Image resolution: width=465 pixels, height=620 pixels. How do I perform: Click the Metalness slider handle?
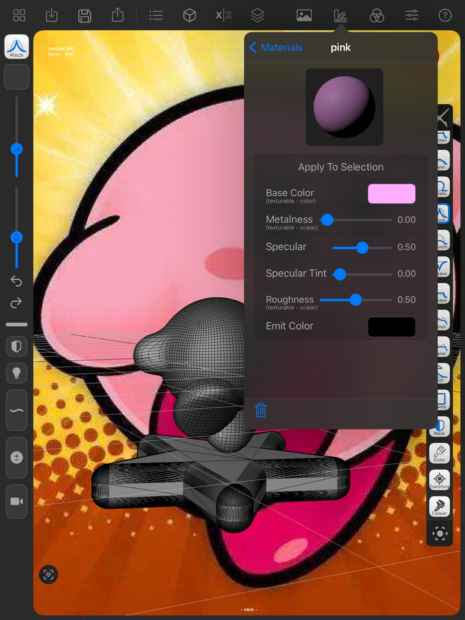coord(327,220)
